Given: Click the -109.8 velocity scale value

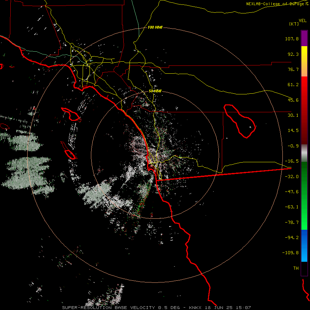Looking at the screenshot, I should click(x=290, y=253).
